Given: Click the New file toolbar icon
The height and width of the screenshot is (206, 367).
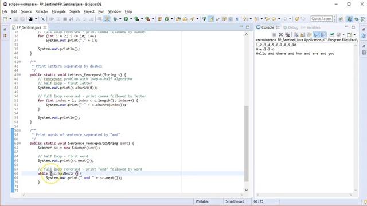Looking at the screenshot, I should (5, 19).
